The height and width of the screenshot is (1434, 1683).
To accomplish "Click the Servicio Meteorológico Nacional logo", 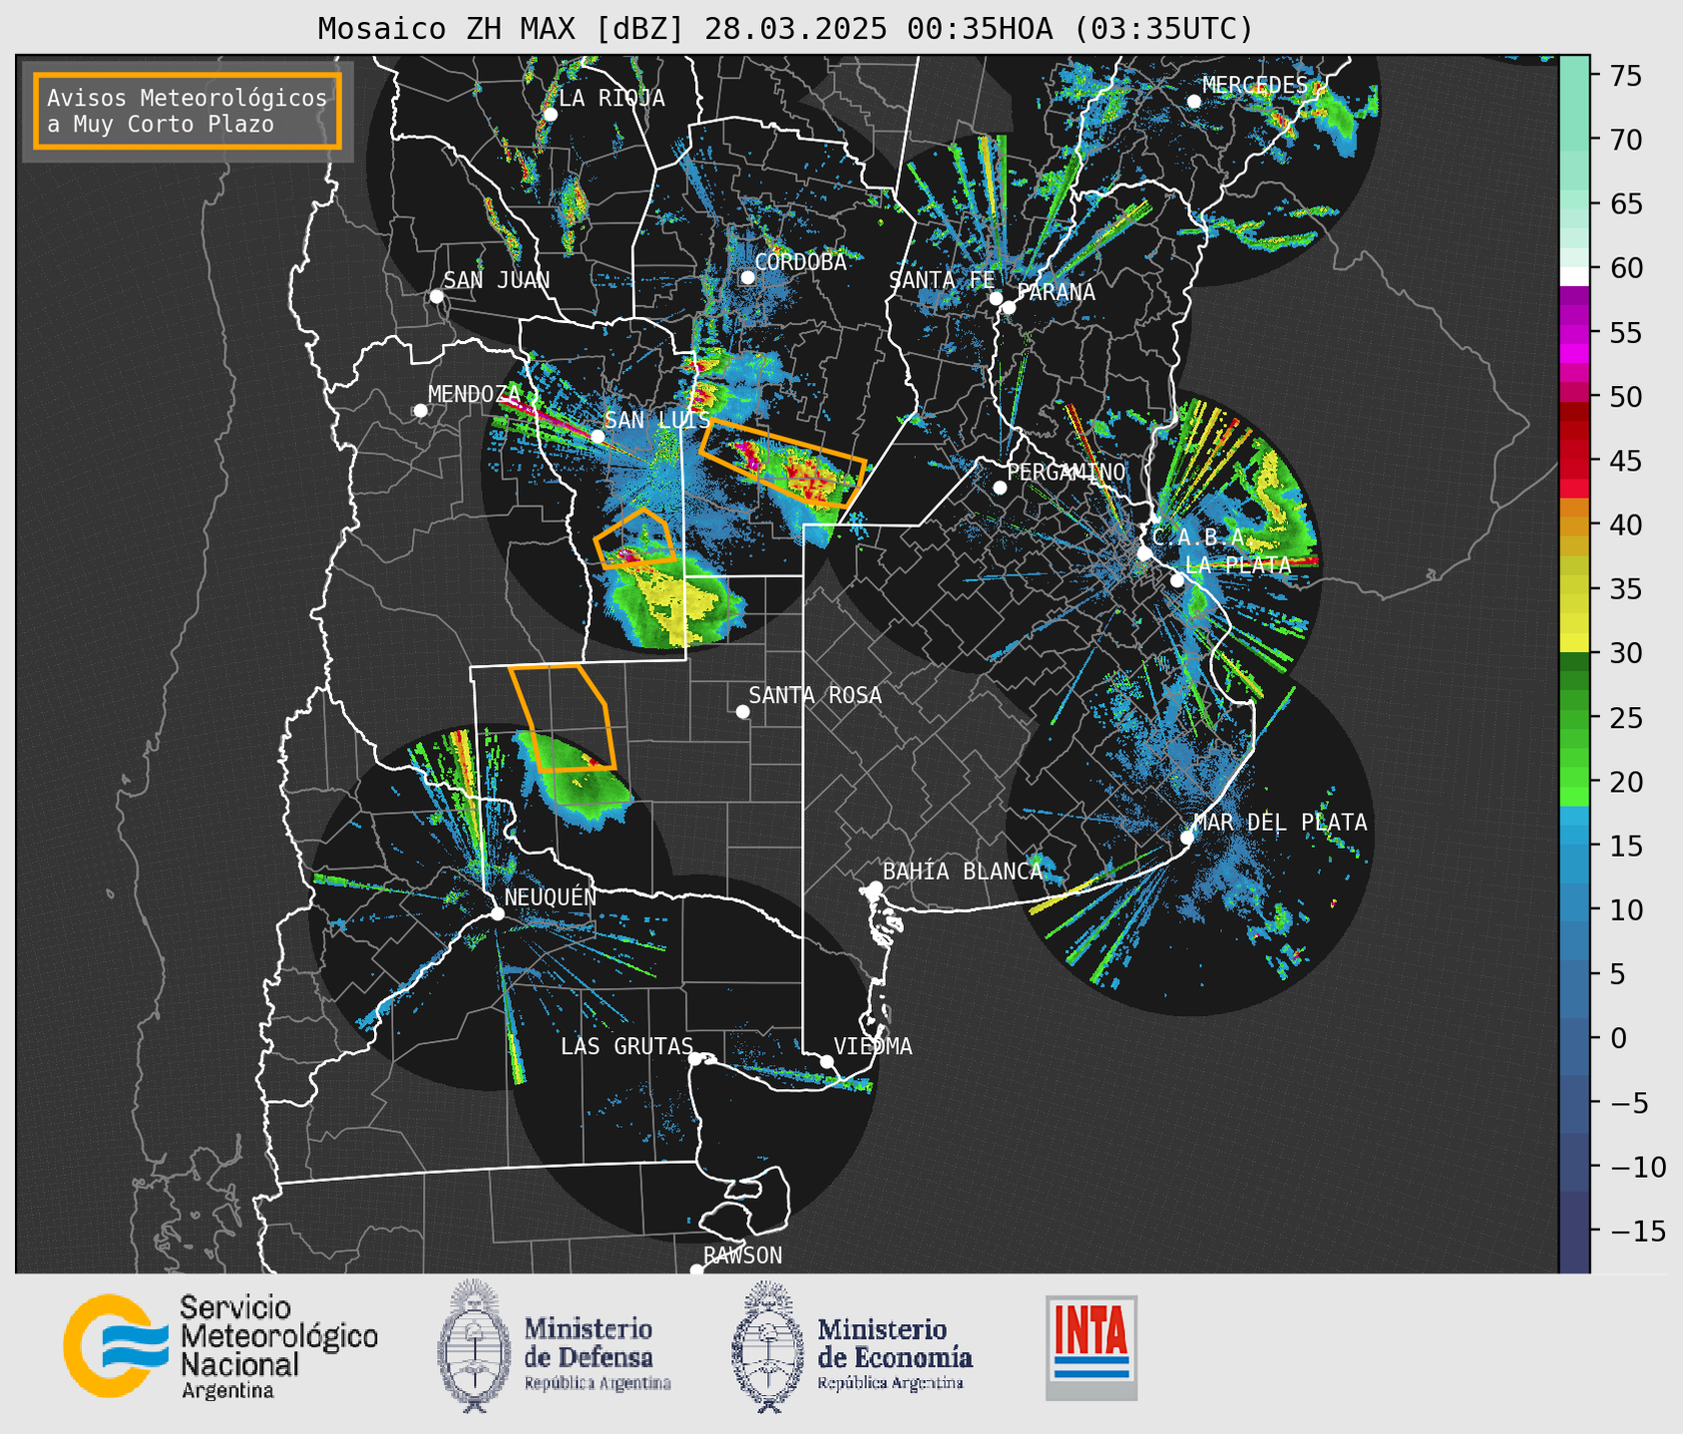I will 220,1346.
